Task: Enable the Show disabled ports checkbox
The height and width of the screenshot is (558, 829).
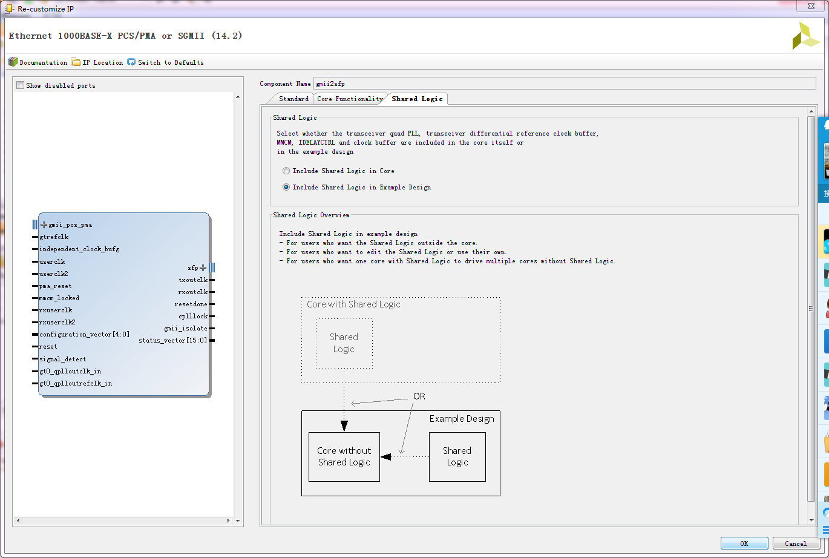Action: (x=21, y=85)
